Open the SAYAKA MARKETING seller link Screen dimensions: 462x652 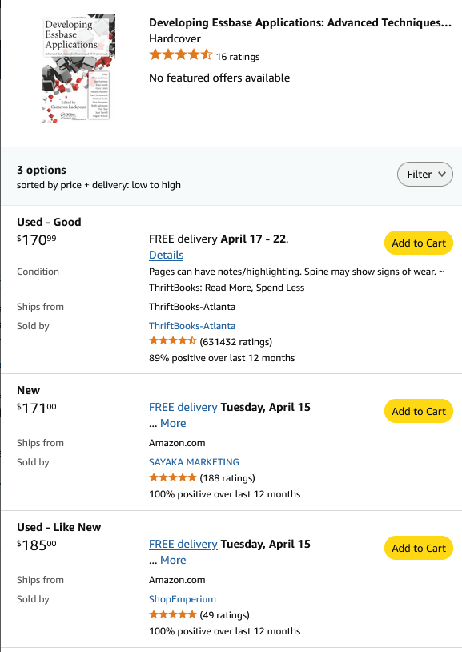pyautogui.click(x=194, y=462)
